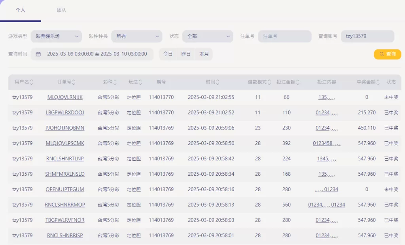Open order RNCLSHNRRMOP link
The height and width of the screenshot is (245, 405).
(65, 205)
